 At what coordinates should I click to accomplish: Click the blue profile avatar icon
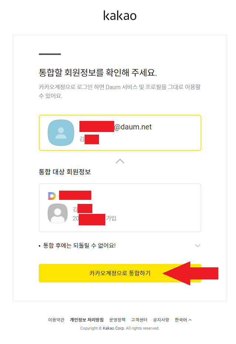click(x=61, y=133)
